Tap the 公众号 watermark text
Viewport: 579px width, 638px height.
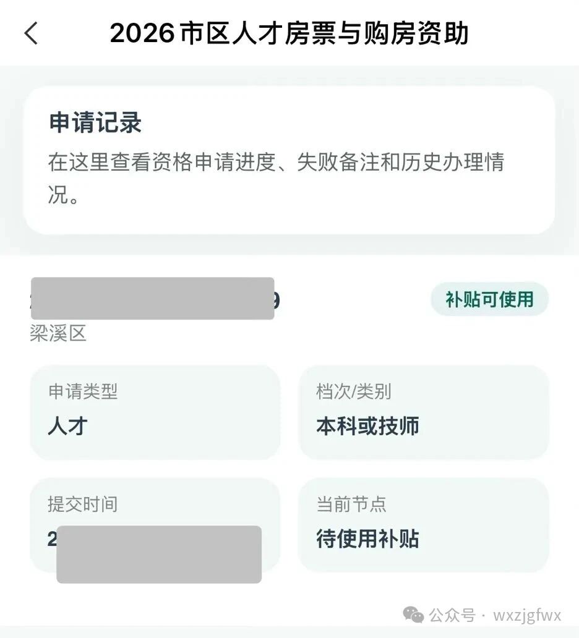pyautogui.click(x=452, y=616)
